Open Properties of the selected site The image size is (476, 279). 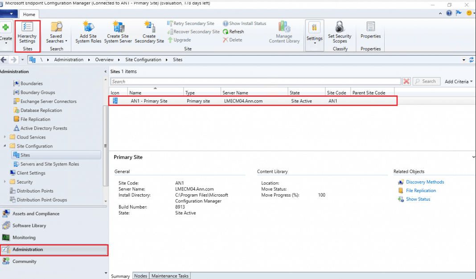370,31
